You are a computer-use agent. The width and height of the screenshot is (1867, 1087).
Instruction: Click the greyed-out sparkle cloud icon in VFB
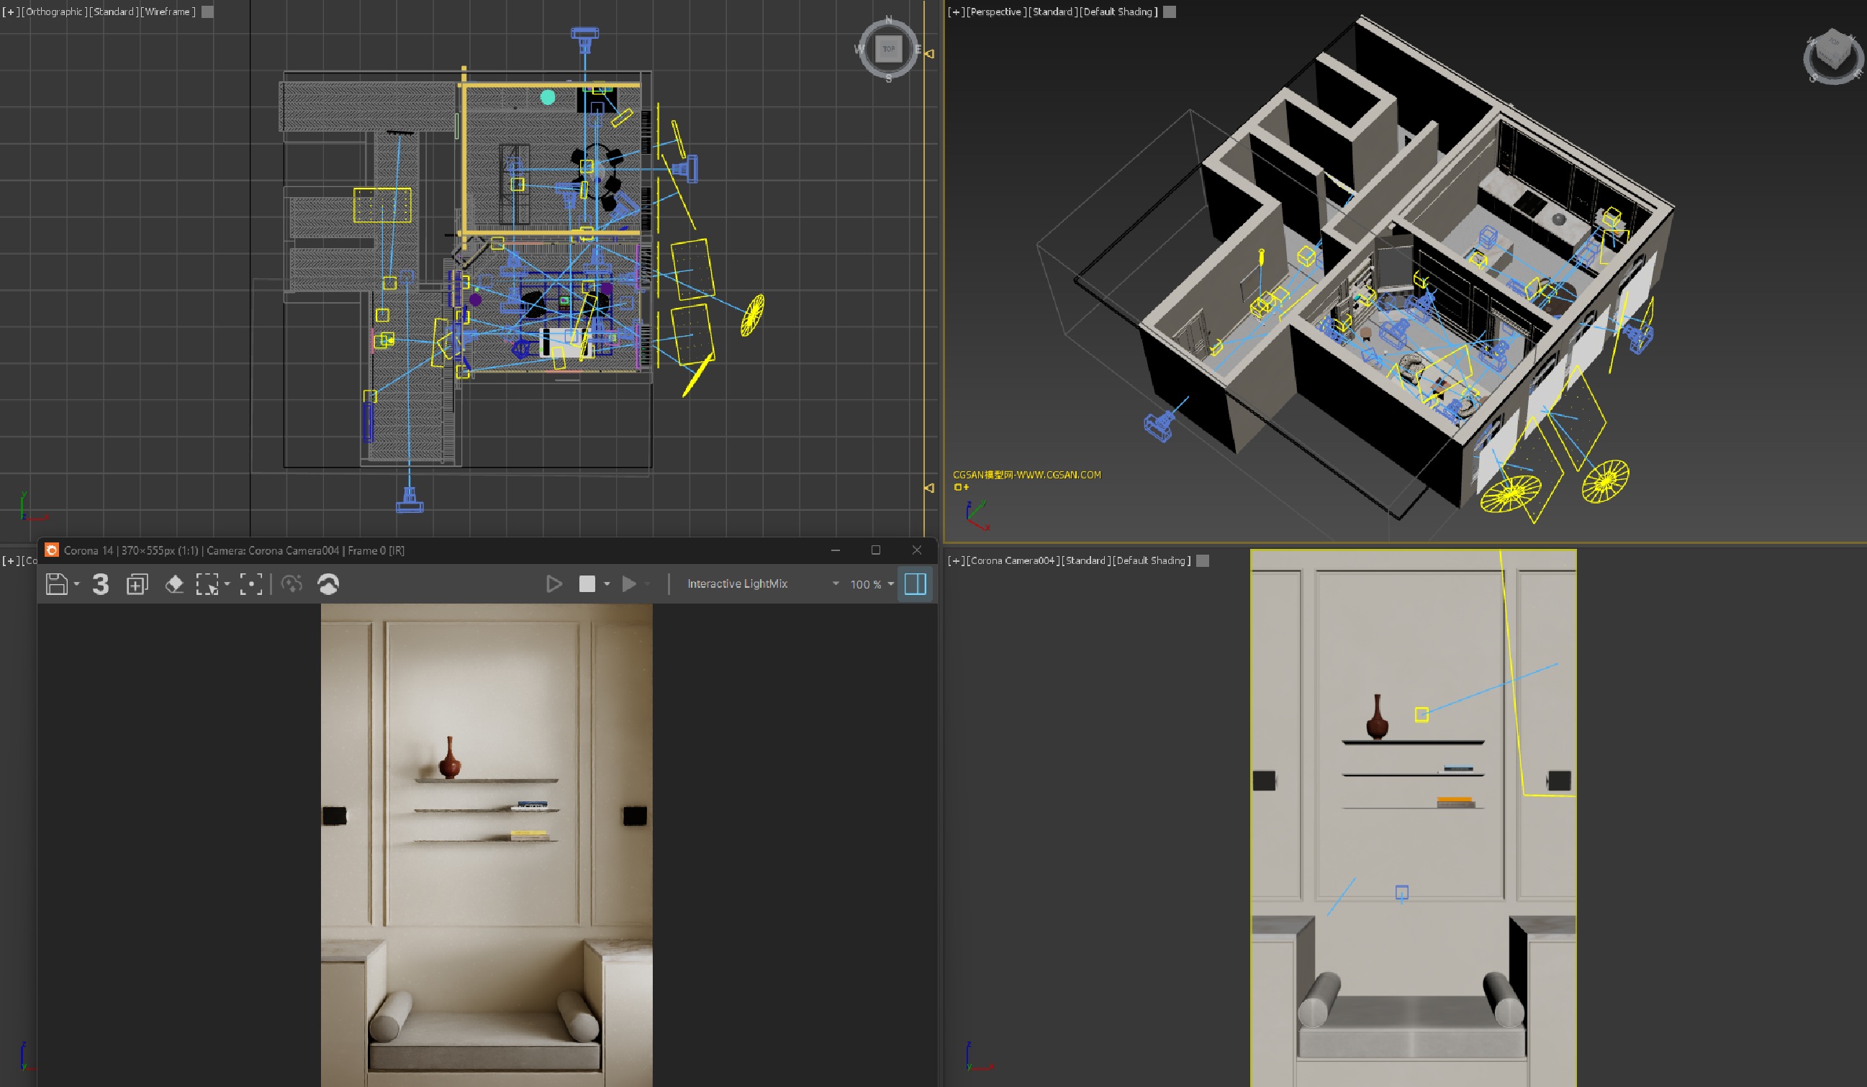(292, 583)
